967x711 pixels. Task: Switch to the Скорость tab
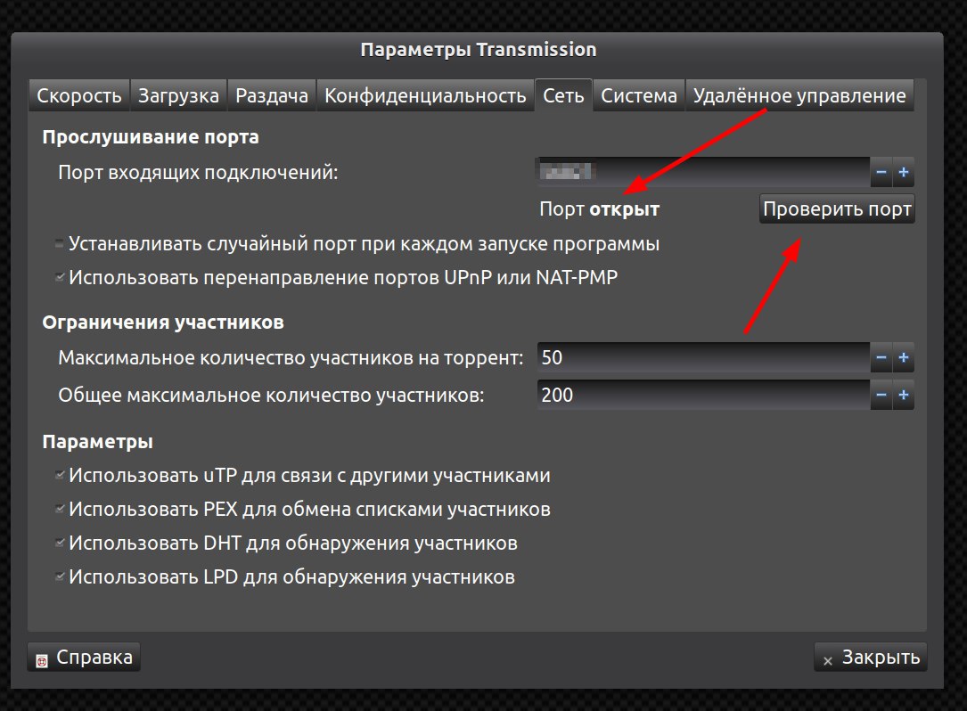point(79,95)
